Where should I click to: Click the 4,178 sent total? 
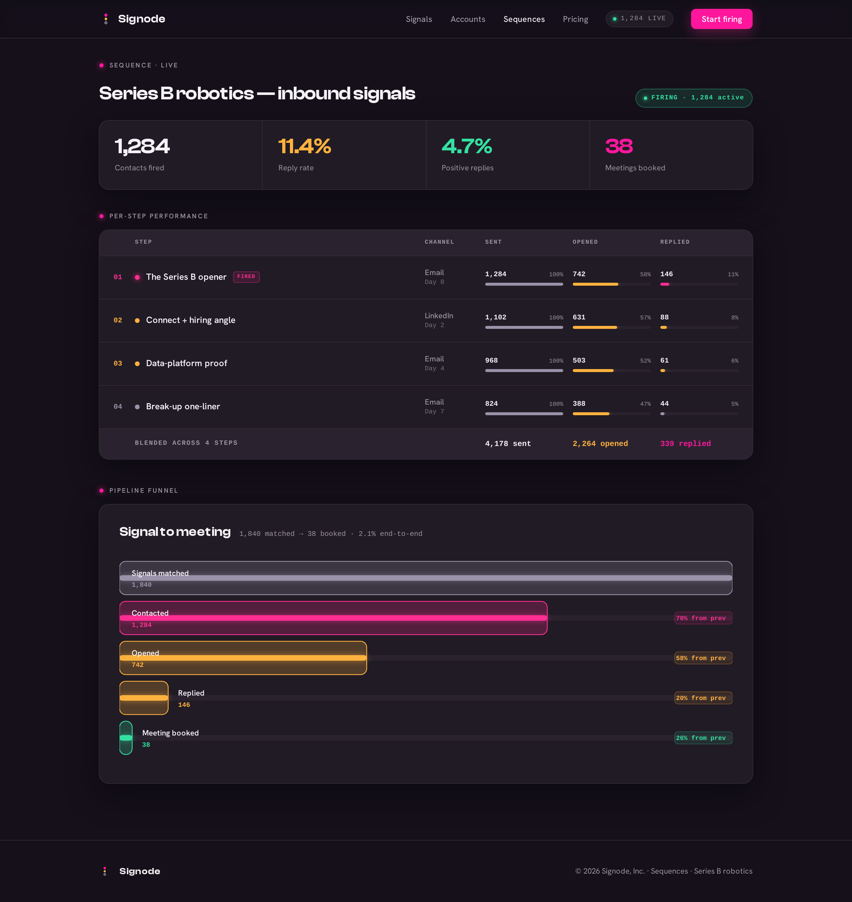click(508, 444)
